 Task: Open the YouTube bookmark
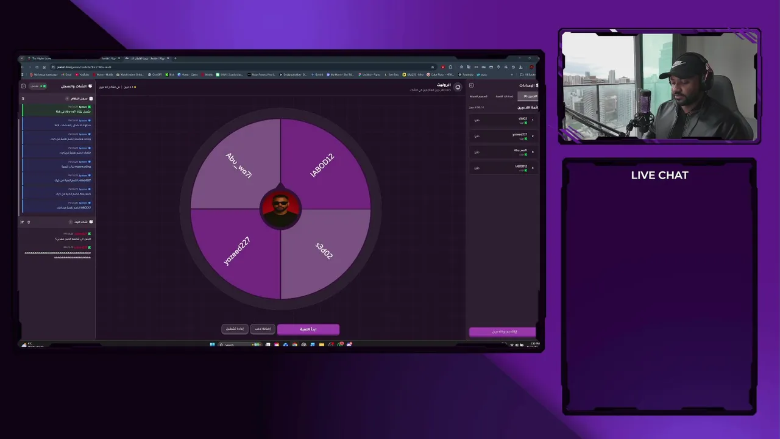pos(82,74)
